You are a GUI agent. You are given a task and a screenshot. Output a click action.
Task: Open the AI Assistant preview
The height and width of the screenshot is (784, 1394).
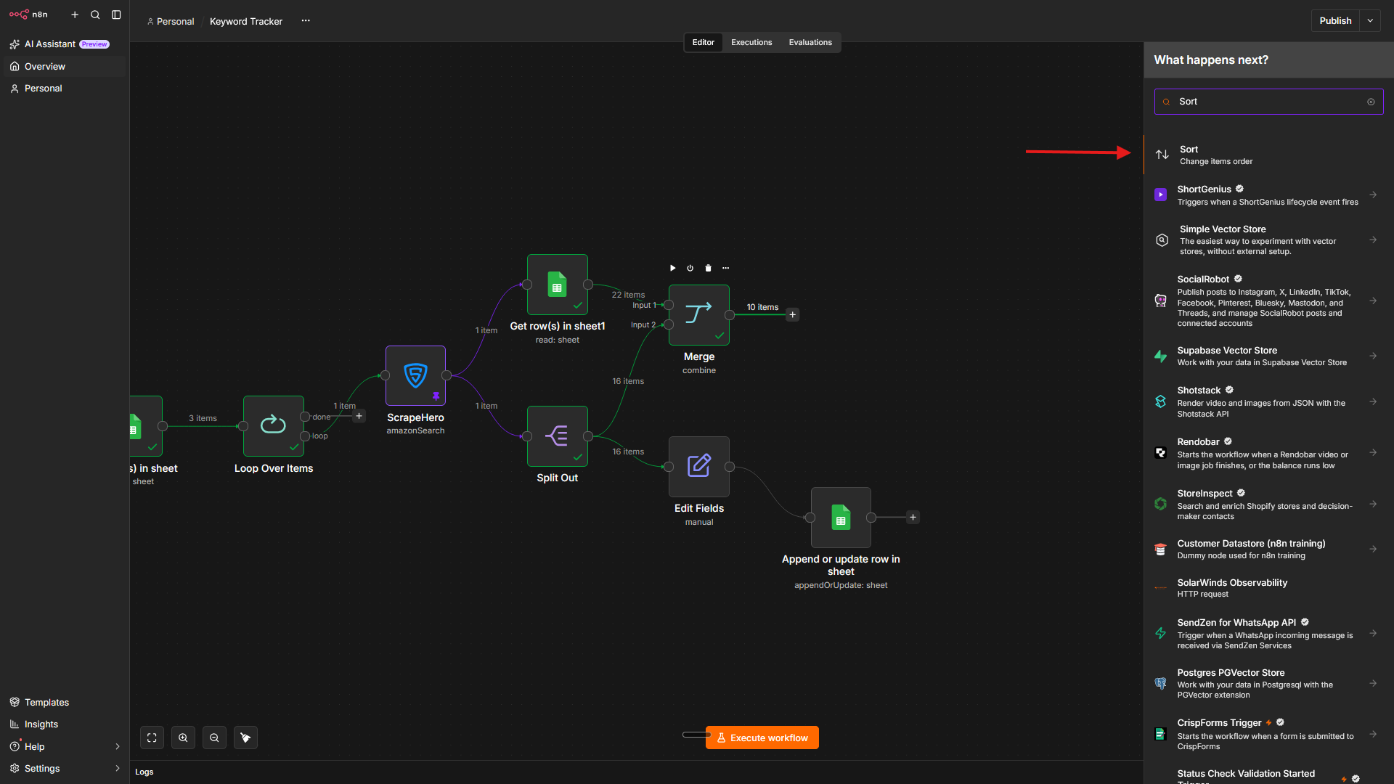65,44
